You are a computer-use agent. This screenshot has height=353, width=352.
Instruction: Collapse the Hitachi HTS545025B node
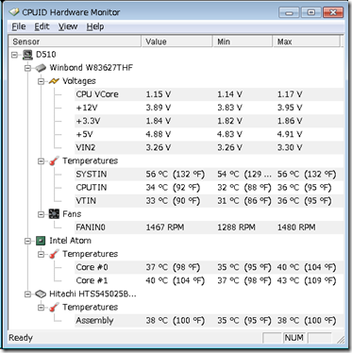point(27,294)
